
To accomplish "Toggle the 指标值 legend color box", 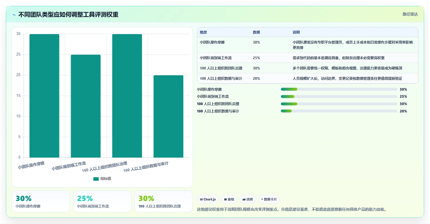I will (x=96, y=179).
